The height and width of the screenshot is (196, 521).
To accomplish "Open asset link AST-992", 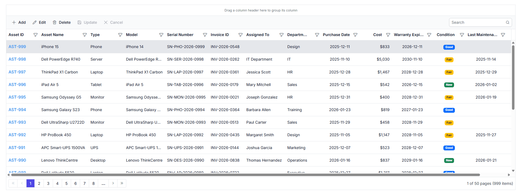I will pyautogui.click(x=17, y=135).
